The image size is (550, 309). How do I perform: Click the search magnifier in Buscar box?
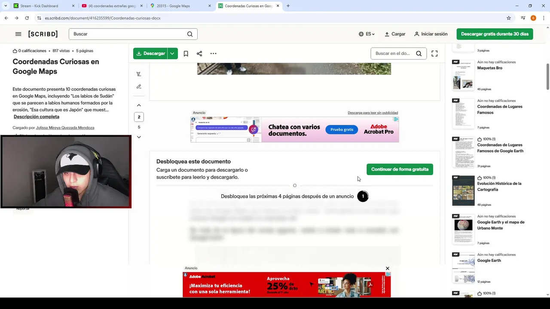pyautogui.click(x=190, y=34)
